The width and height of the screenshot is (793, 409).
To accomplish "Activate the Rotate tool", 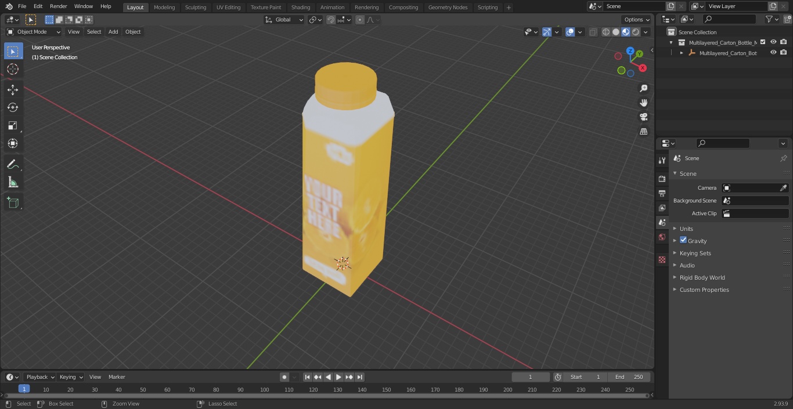I will coord(13,107).
